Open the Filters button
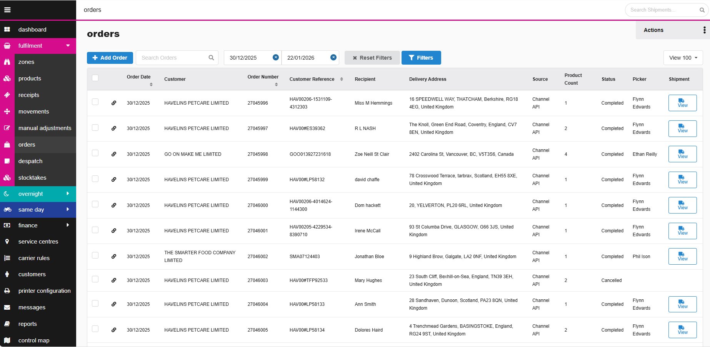This screenshot has height=347, width=710. (421, 58)
